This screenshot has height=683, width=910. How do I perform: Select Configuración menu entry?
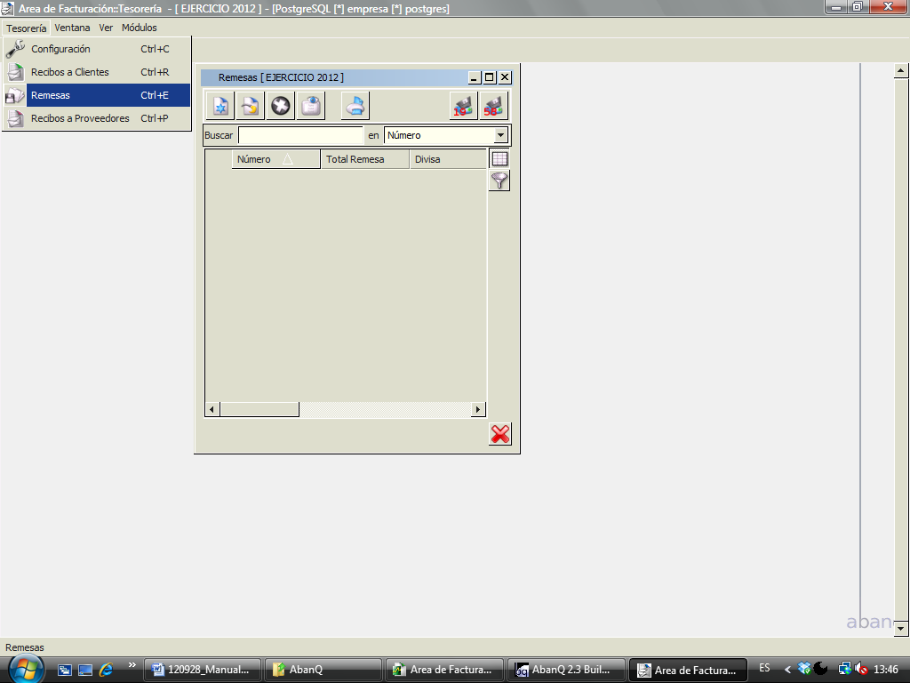coord(97,49)
